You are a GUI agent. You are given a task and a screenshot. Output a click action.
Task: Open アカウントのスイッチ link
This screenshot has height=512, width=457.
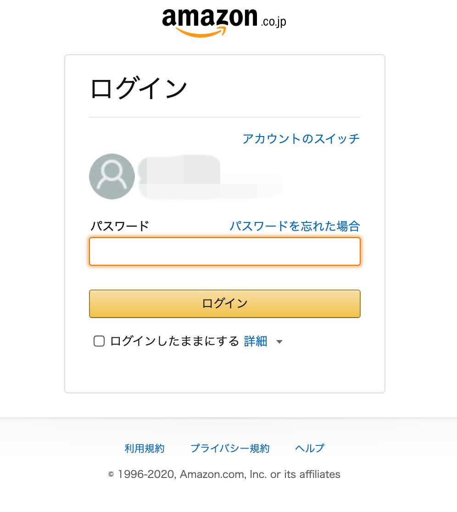point(301,138)
